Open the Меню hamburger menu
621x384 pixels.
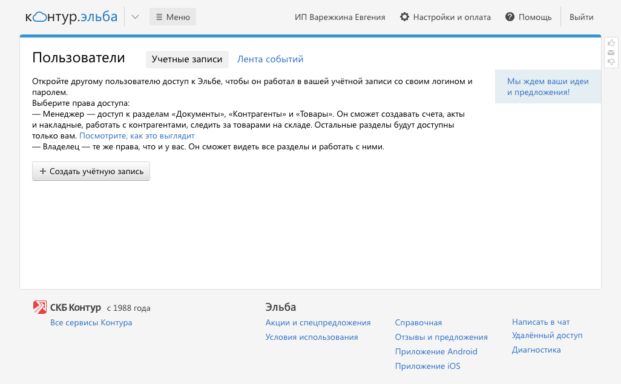coord(172,17)
